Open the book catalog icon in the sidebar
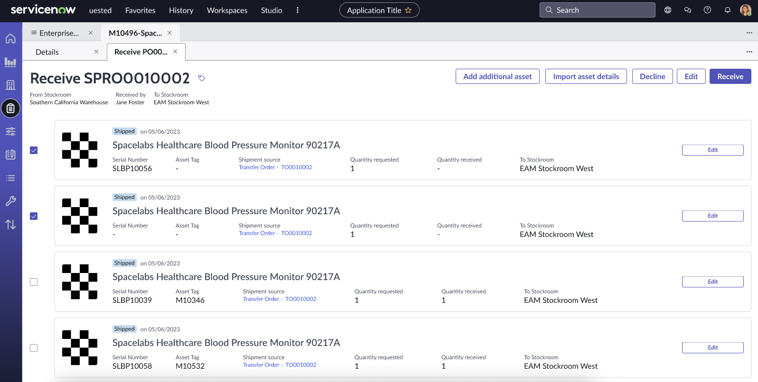This screenshot has height=382, width=758. point(10,155)
